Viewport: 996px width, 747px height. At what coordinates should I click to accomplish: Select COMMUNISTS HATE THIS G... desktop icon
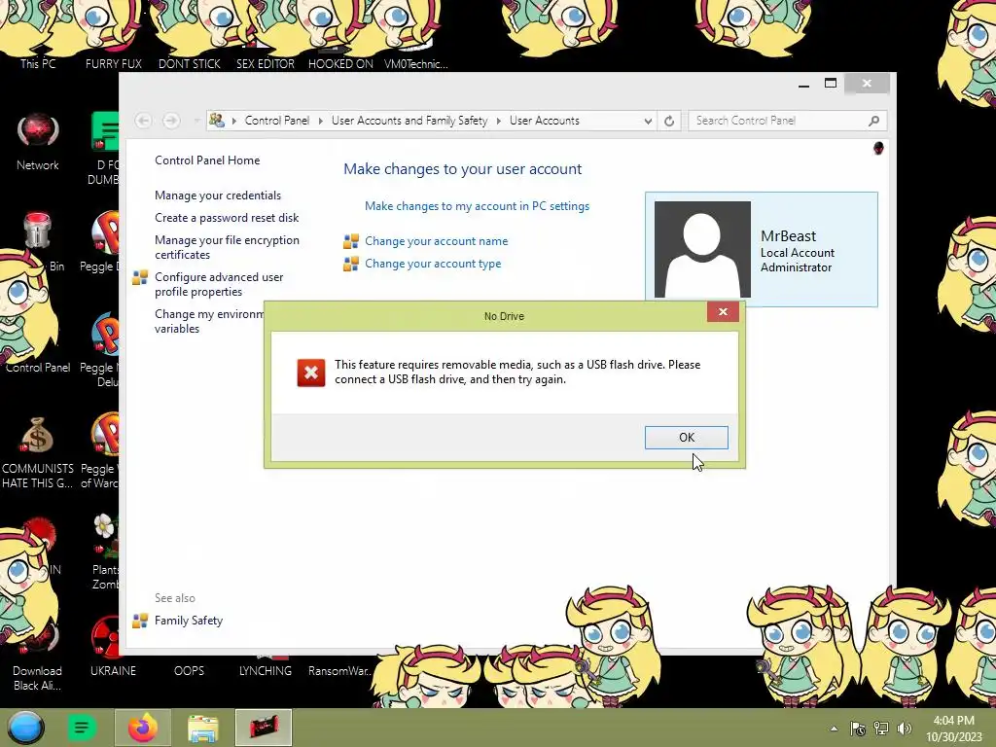tap(38, 452)
